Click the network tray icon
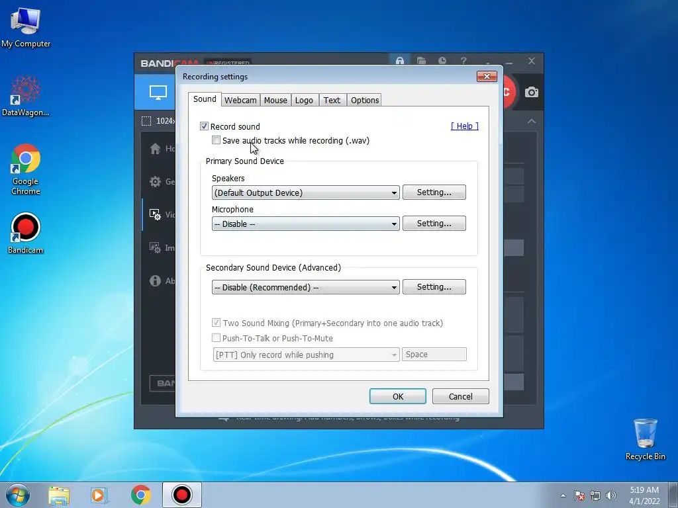 [595, 495]
